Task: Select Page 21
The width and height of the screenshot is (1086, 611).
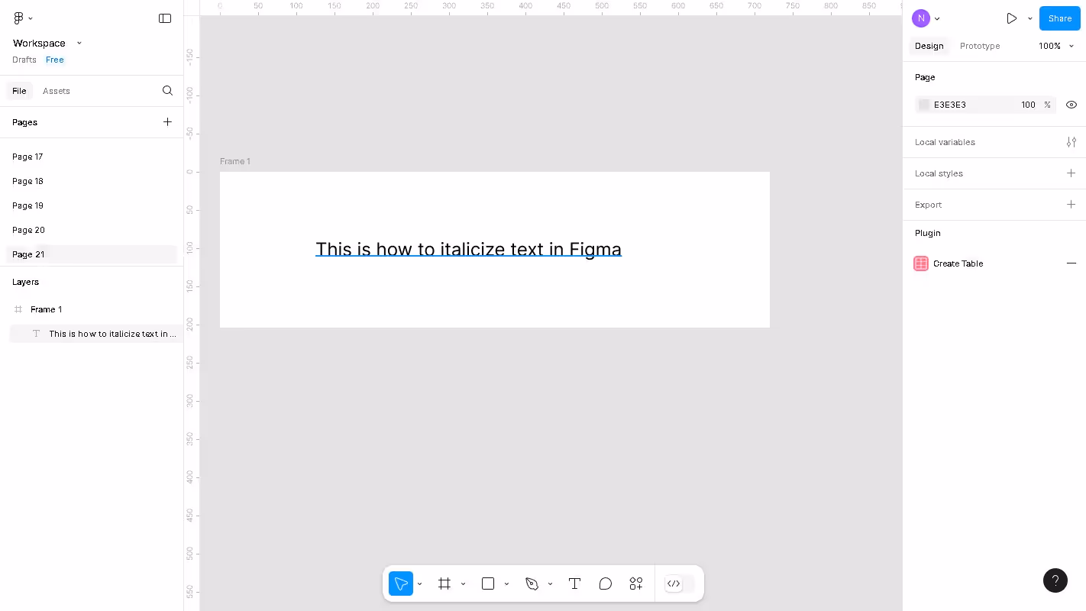Action: coord(92,254)
